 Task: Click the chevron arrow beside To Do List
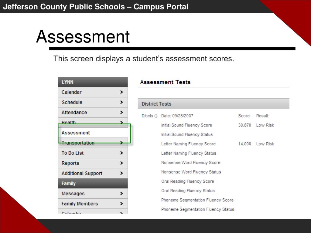point(121,153)
